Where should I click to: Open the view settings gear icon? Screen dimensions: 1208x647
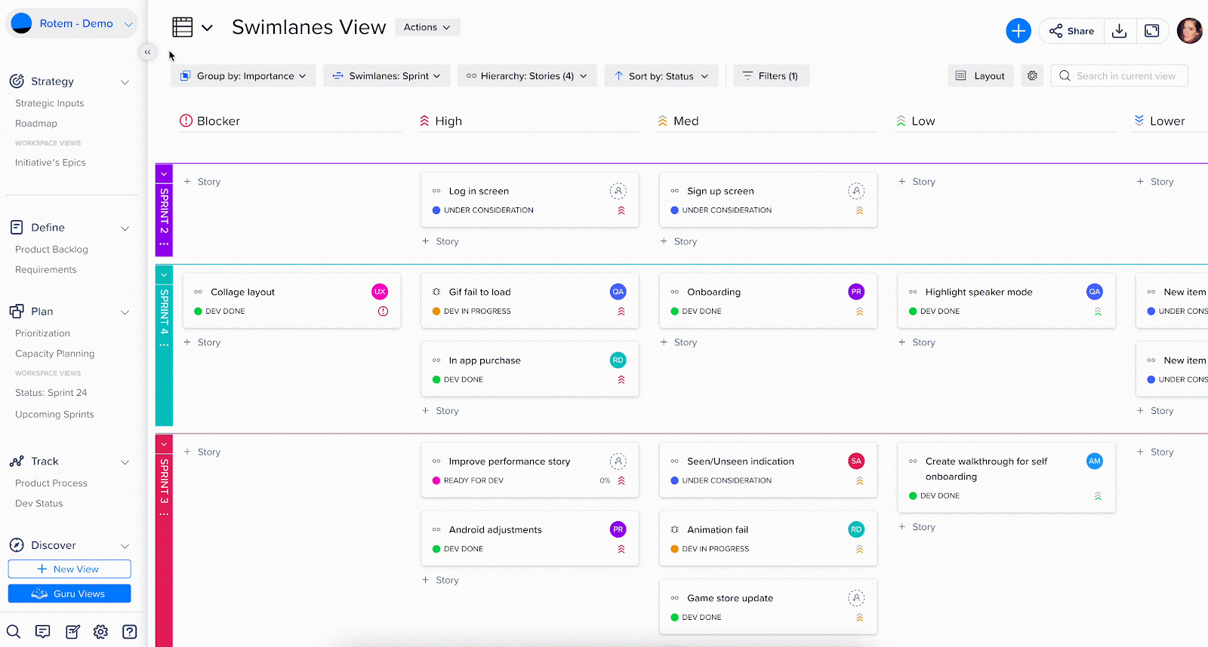pos(1032,75)
